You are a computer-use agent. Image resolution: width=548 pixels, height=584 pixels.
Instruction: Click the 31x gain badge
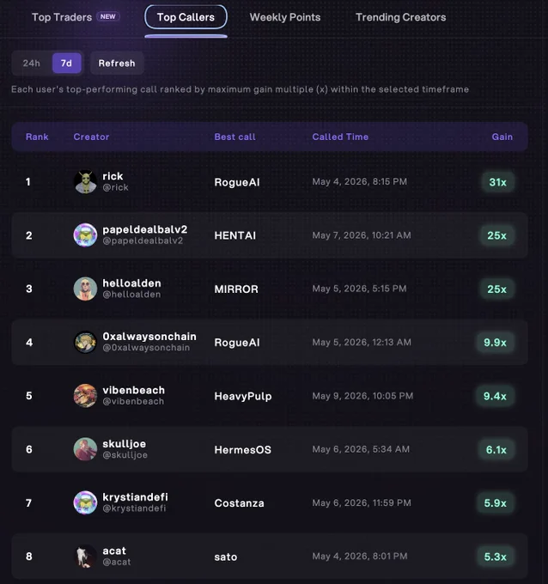pyautogui.click(x=497, y=182)
